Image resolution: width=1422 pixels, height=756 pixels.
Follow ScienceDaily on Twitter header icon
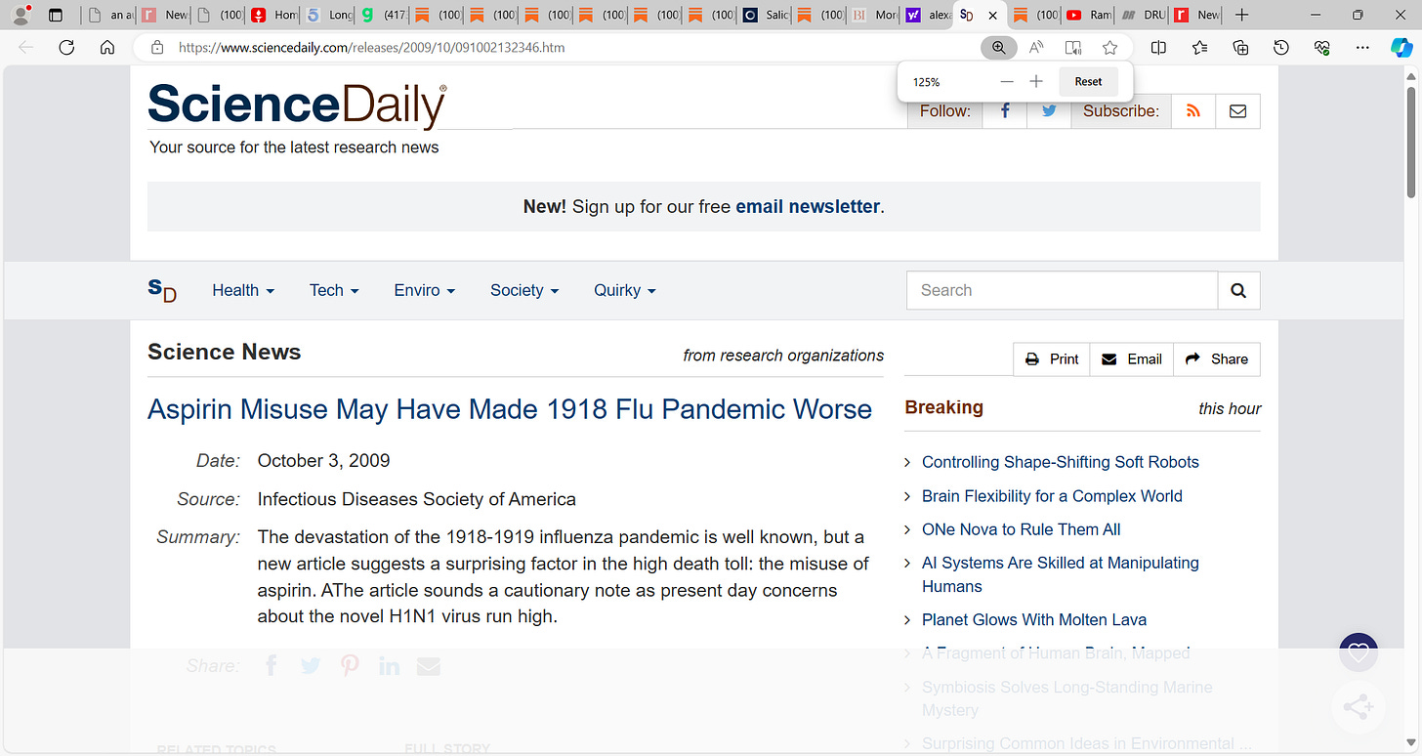pos(1049,111)
